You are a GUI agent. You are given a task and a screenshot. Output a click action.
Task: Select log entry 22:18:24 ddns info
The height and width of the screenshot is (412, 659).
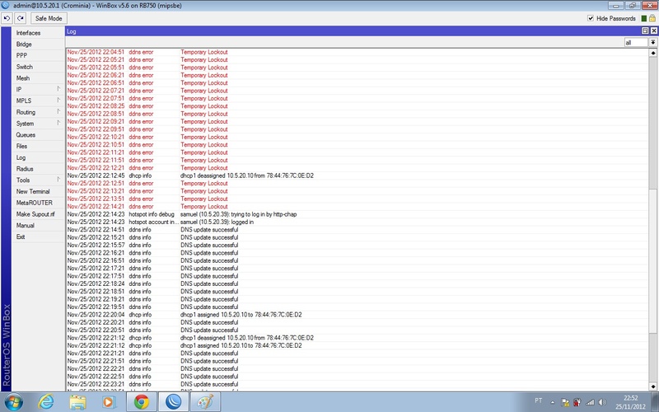(x=357, y=283)
